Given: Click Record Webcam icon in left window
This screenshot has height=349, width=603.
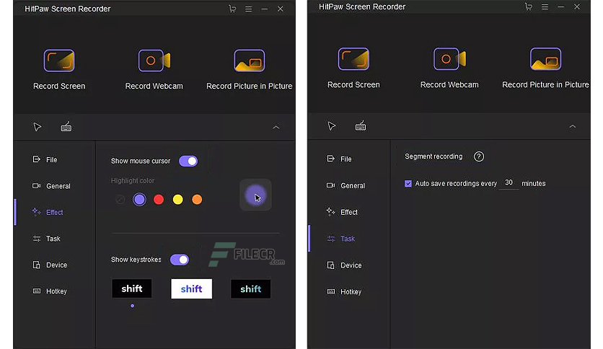Looking at the screenshot, I should pos(154,61).
